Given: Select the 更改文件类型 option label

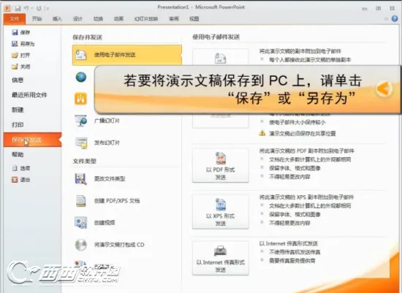Looking at the screenshot, I should [x=110, y=179].
